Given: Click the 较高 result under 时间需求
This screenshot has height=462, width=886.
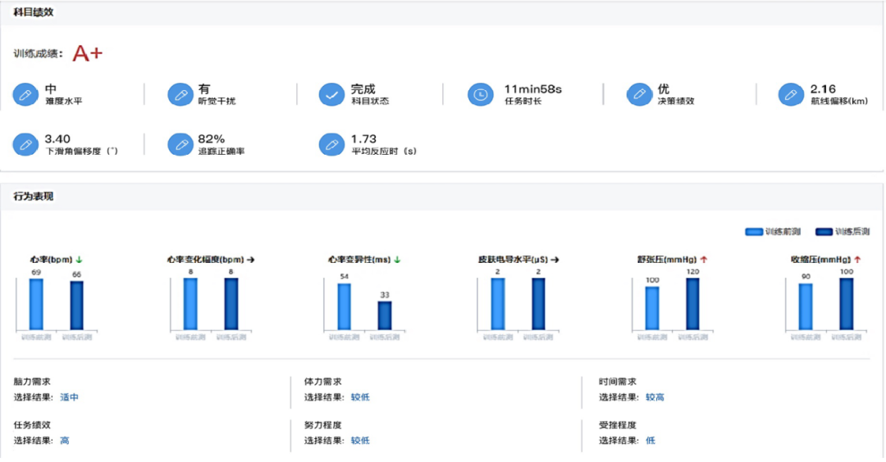Looking at the screenshot, I should point(655,397).
